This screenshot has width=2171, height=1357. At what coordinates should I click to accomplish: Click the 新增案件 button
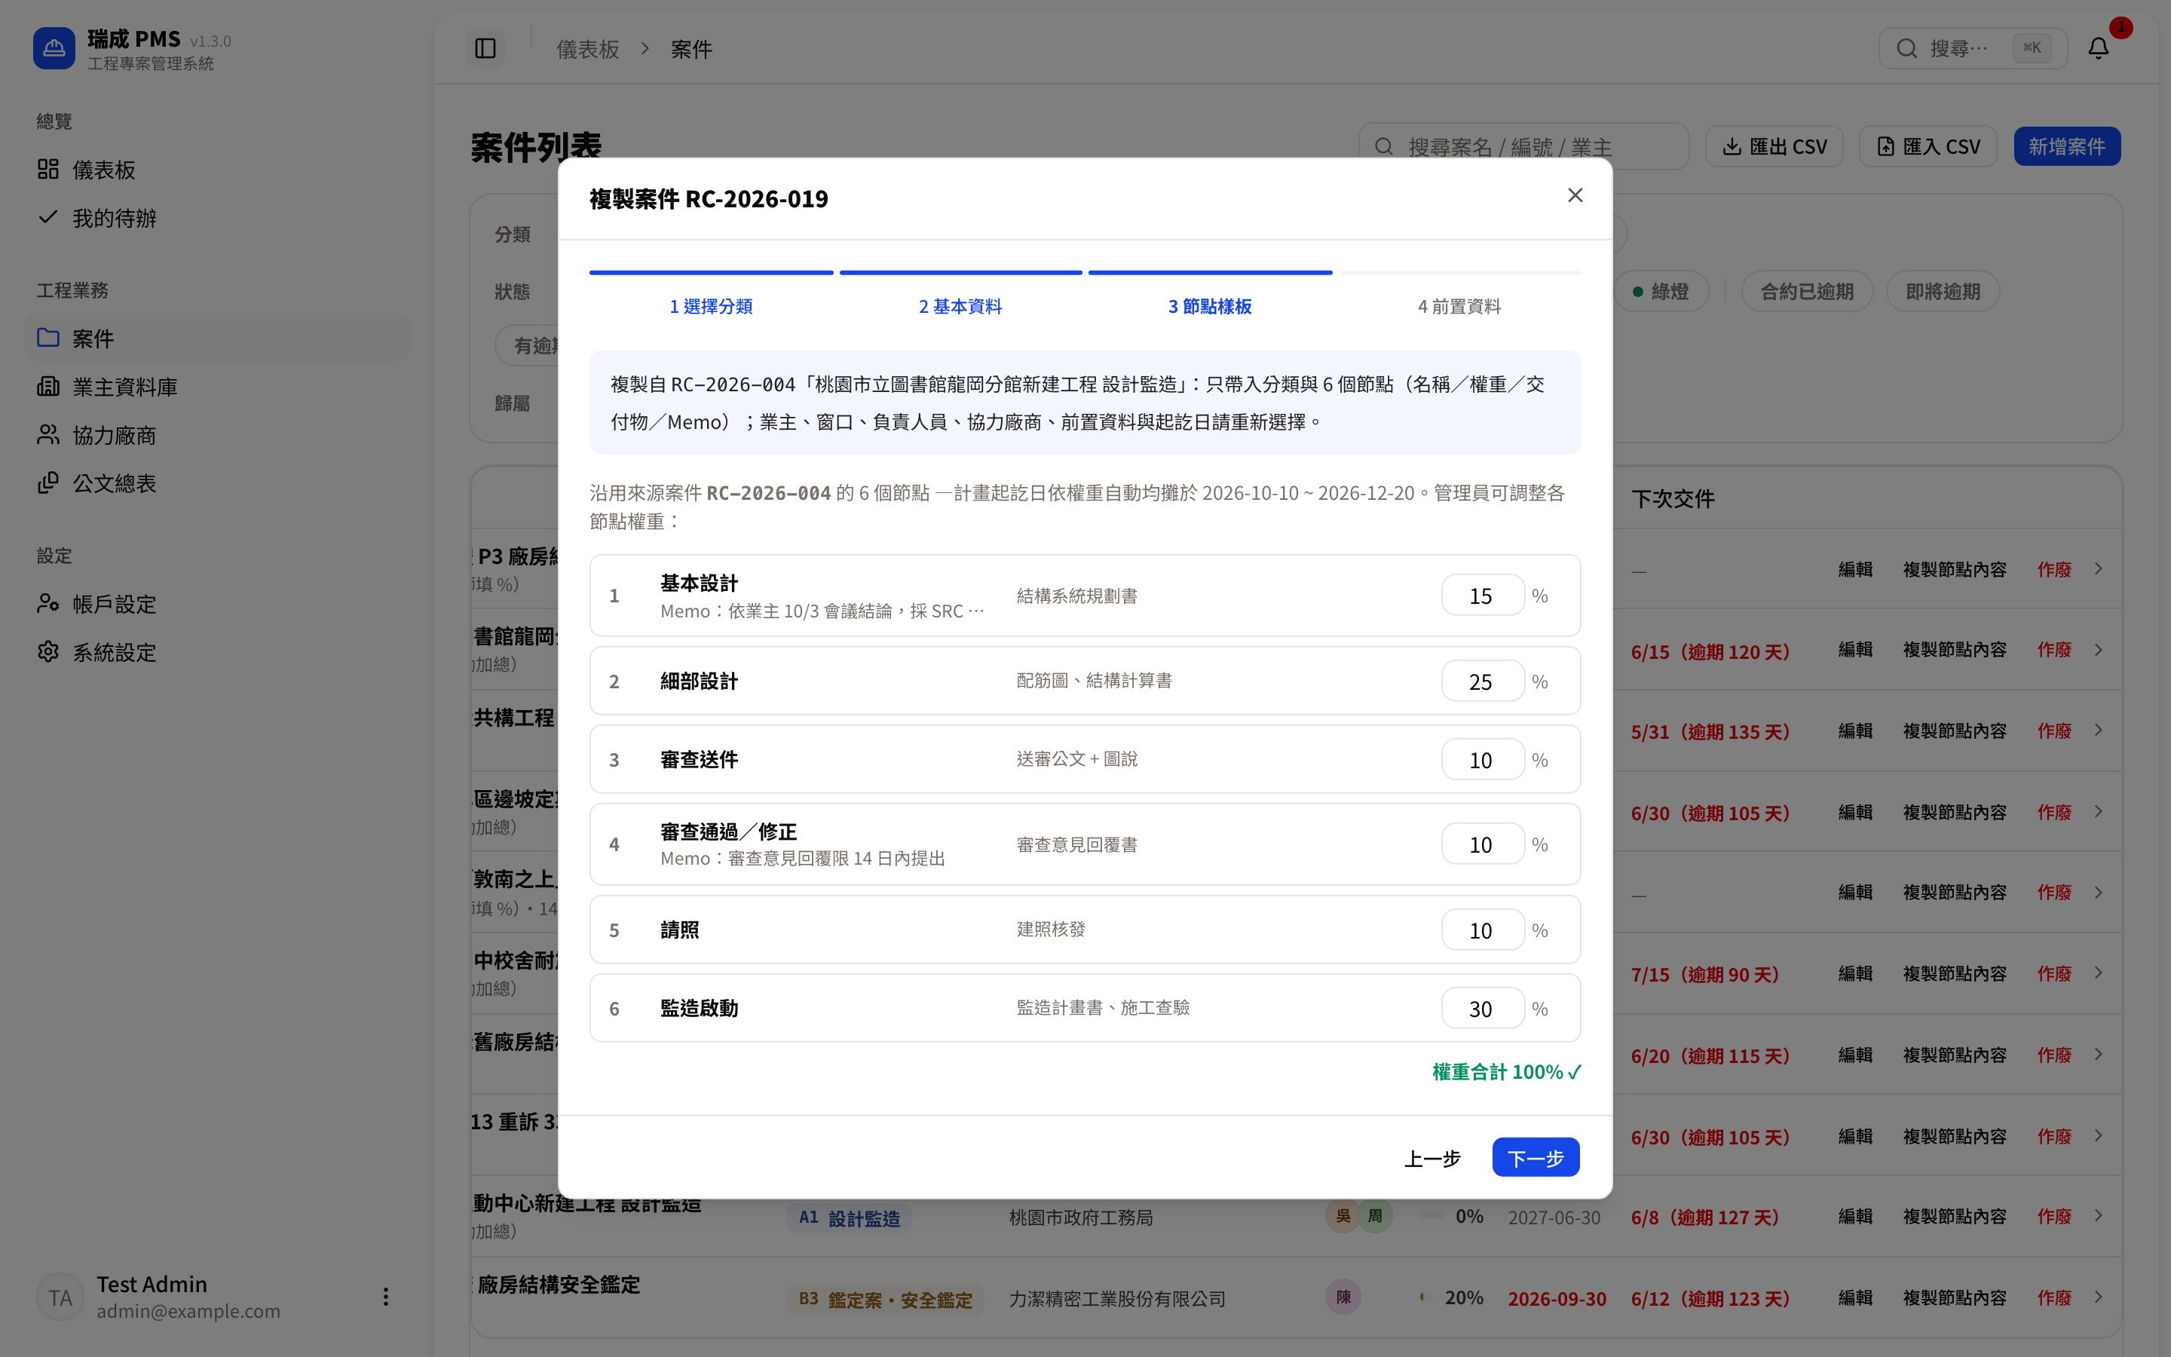tap(2067, 146)
